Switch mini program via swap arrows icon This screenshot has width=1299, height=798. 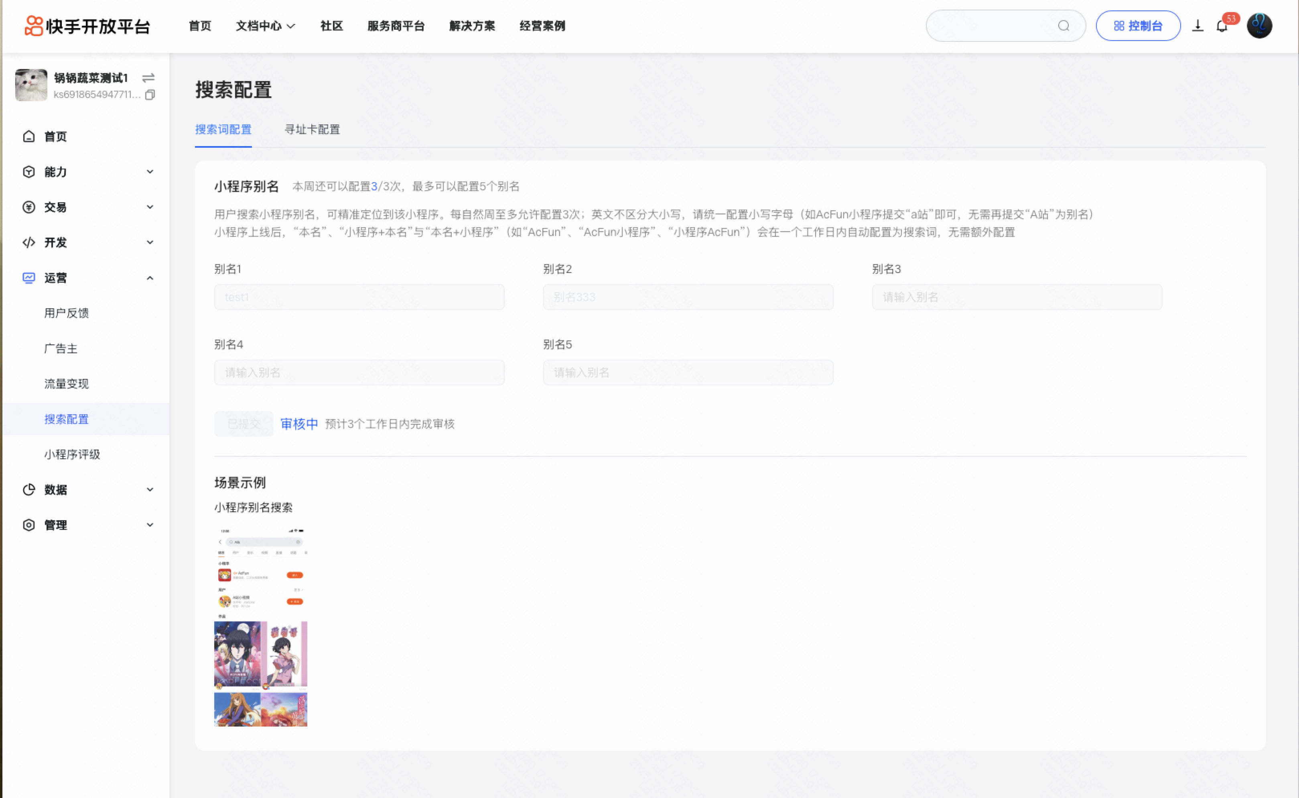(148, 78)
